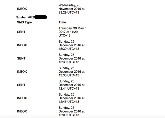This screenshot has height=118, width=165.
Task: Click INBOX row dated 9 November 2016
Action: coord(22,9)
